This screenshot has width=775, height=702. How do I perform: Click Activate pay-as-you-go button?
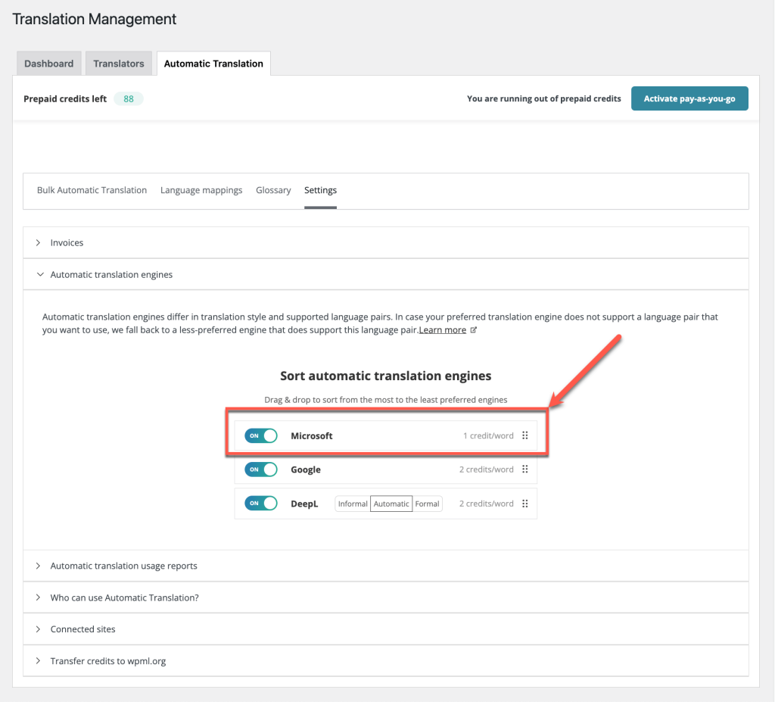click(689, 98)
